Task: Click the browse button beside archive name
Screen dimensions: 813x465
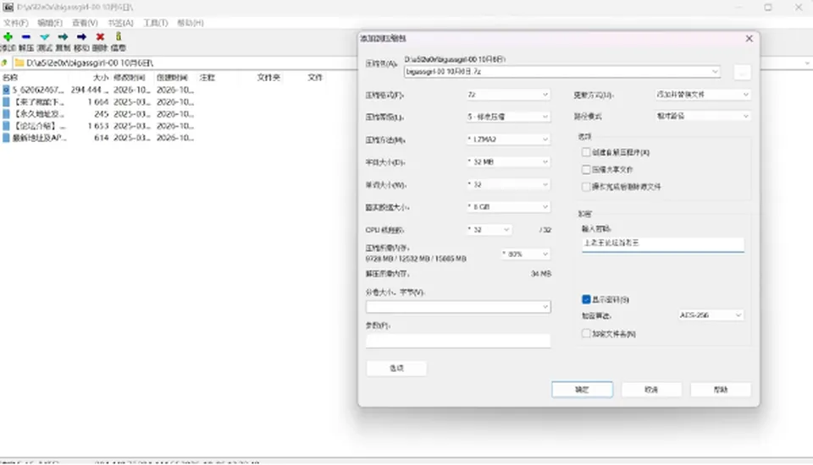Action: coord(743,72)
